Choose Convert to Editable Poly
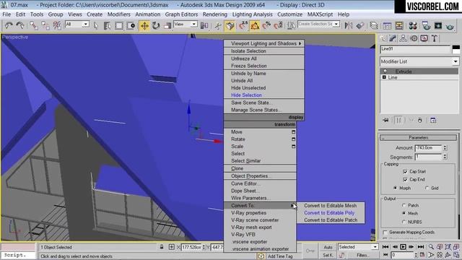 click(329, 213)
